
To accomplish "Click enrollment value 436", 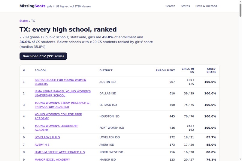I will coord(172,128).
